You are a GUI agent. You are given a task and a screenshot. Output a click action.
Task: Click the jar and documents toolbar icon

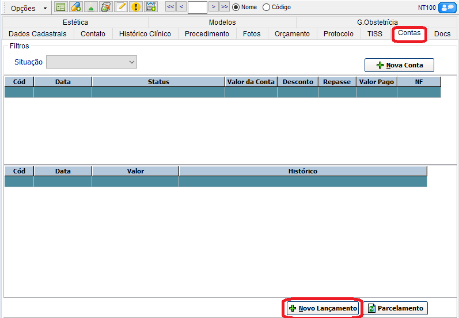(x=105, y=7)
